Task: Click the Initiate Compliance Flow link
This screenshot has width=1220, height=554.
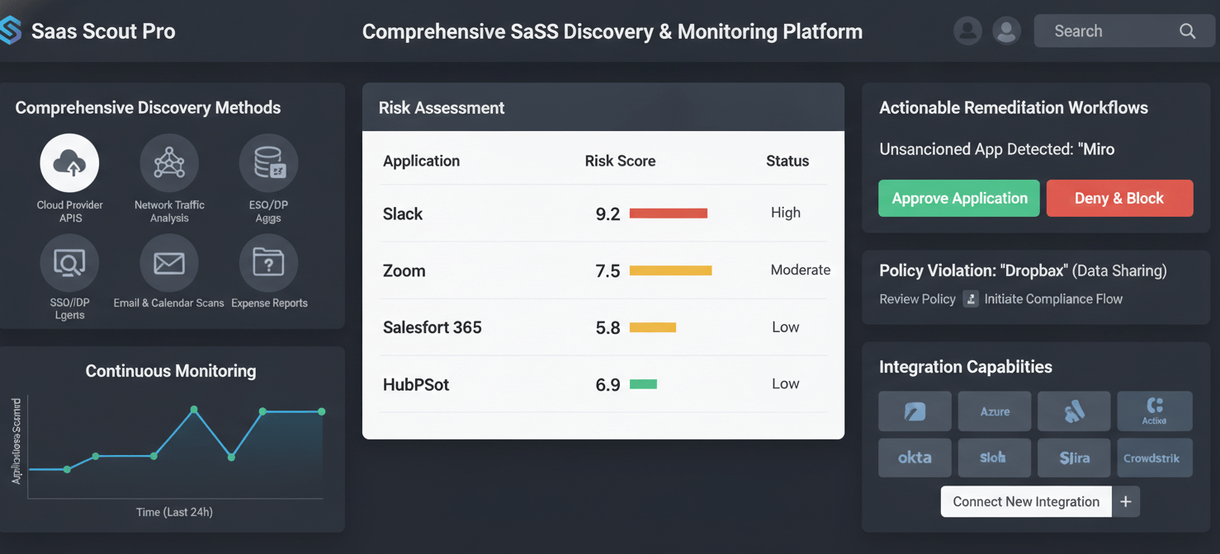Action: click(x=1053, y=299)
